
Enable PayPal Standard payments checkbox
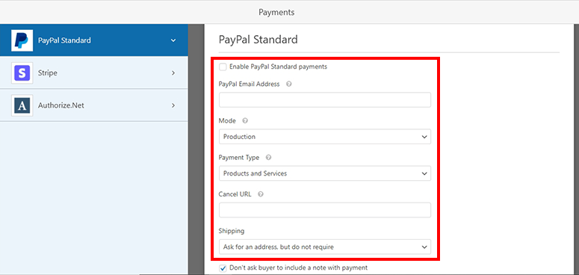click(x=223, y=67)
